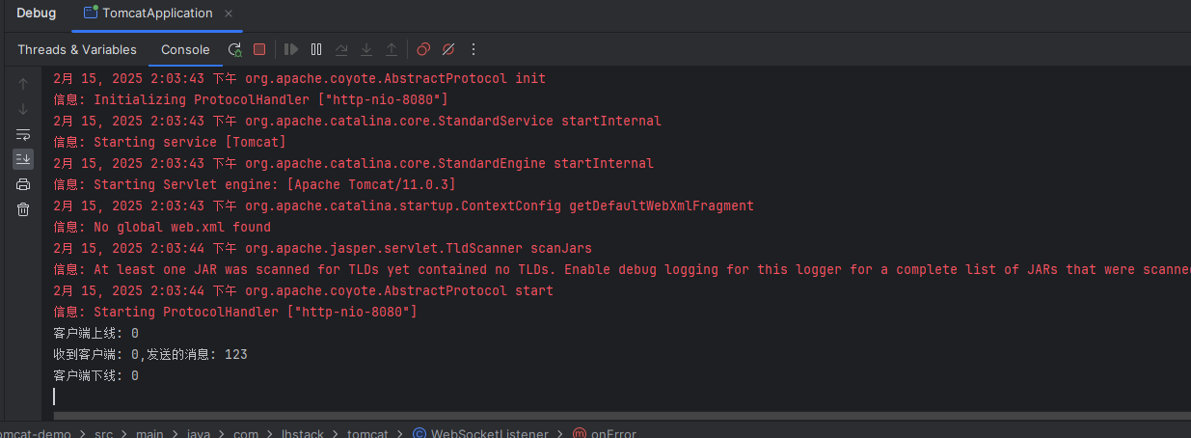
Task: Expand the tomcat breadcrumb package
Action: point(366,433)
